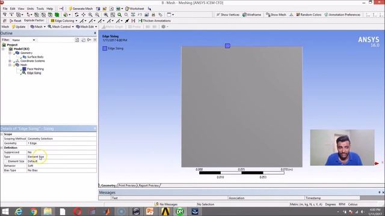Image resolution: width=385 pixels, height=216 pixels.
Task: Expand the Coordinate Systems tree node
Action: (x=10, y=61)
